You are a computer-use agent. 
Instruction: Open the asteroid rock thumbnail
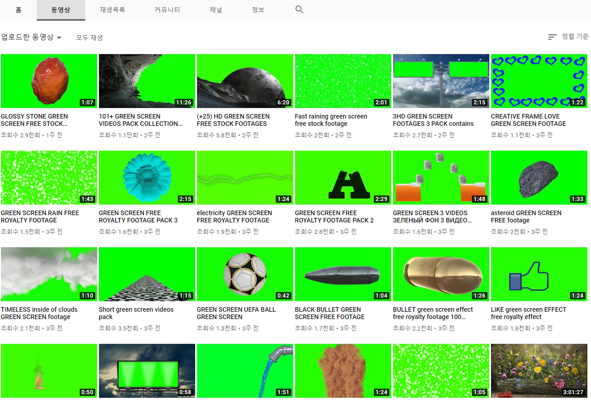539,178
